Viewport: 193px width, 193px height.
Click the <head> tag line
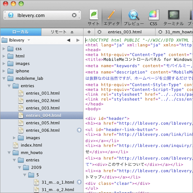93,50
